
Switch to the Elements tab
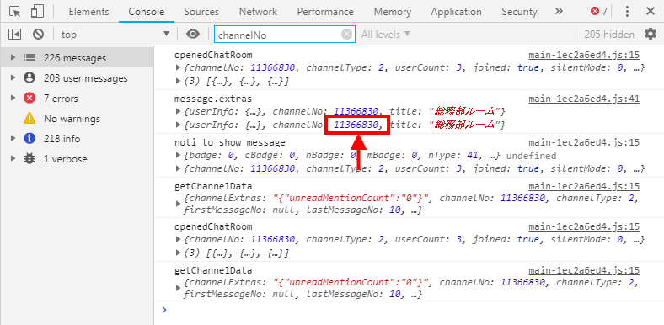pyautogui.click(x=88, y=12)
